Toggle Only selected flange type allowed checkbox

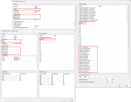[x=35, y=28]
